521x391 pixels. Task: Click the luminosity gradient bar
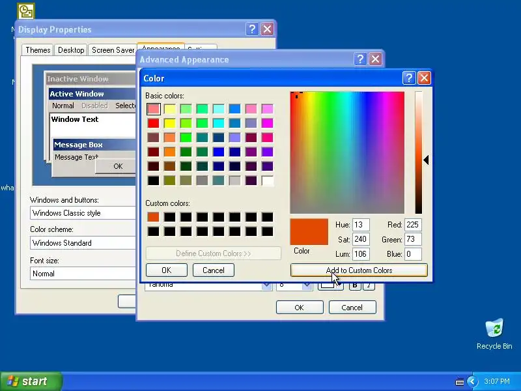[x=419, y=152]
